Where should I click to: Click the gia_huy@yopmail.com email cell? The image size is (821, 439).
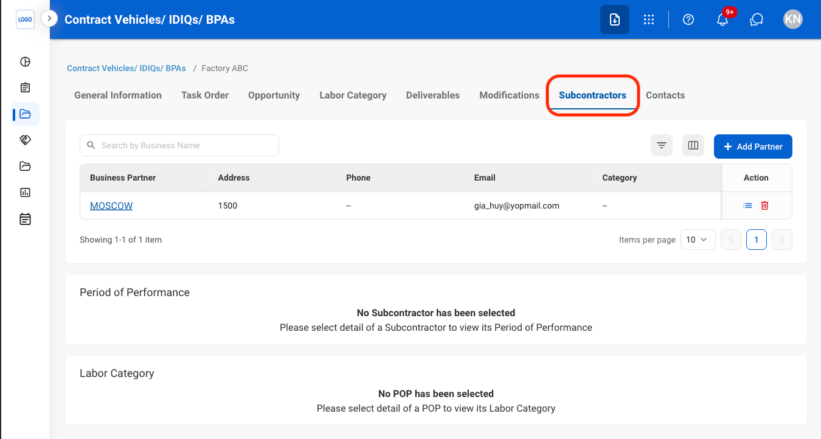517,206
